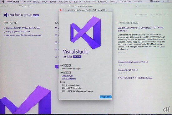Image resolution: width=172 pixels, height=115 pixels.
Task: Click the Provide a Suggestion link
Action: tap(157, 15)
